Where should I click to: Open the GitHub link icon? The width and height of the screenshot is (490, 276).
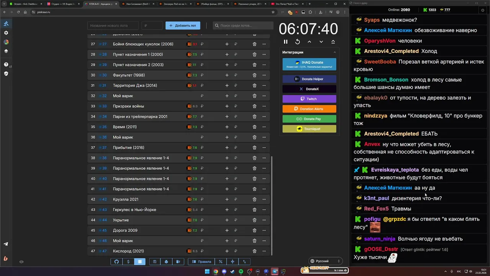click(x=117, y=261)
